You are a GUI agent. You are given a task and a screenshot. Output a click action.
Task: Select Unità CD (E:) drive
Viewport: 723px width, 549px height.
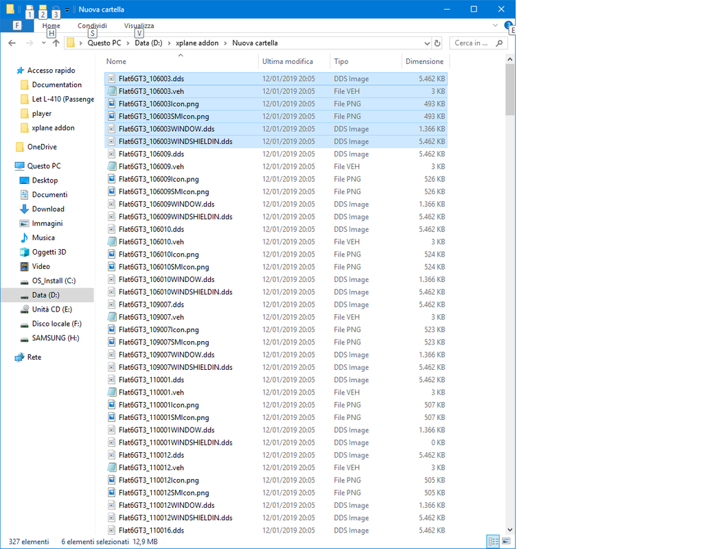(51, 309)
